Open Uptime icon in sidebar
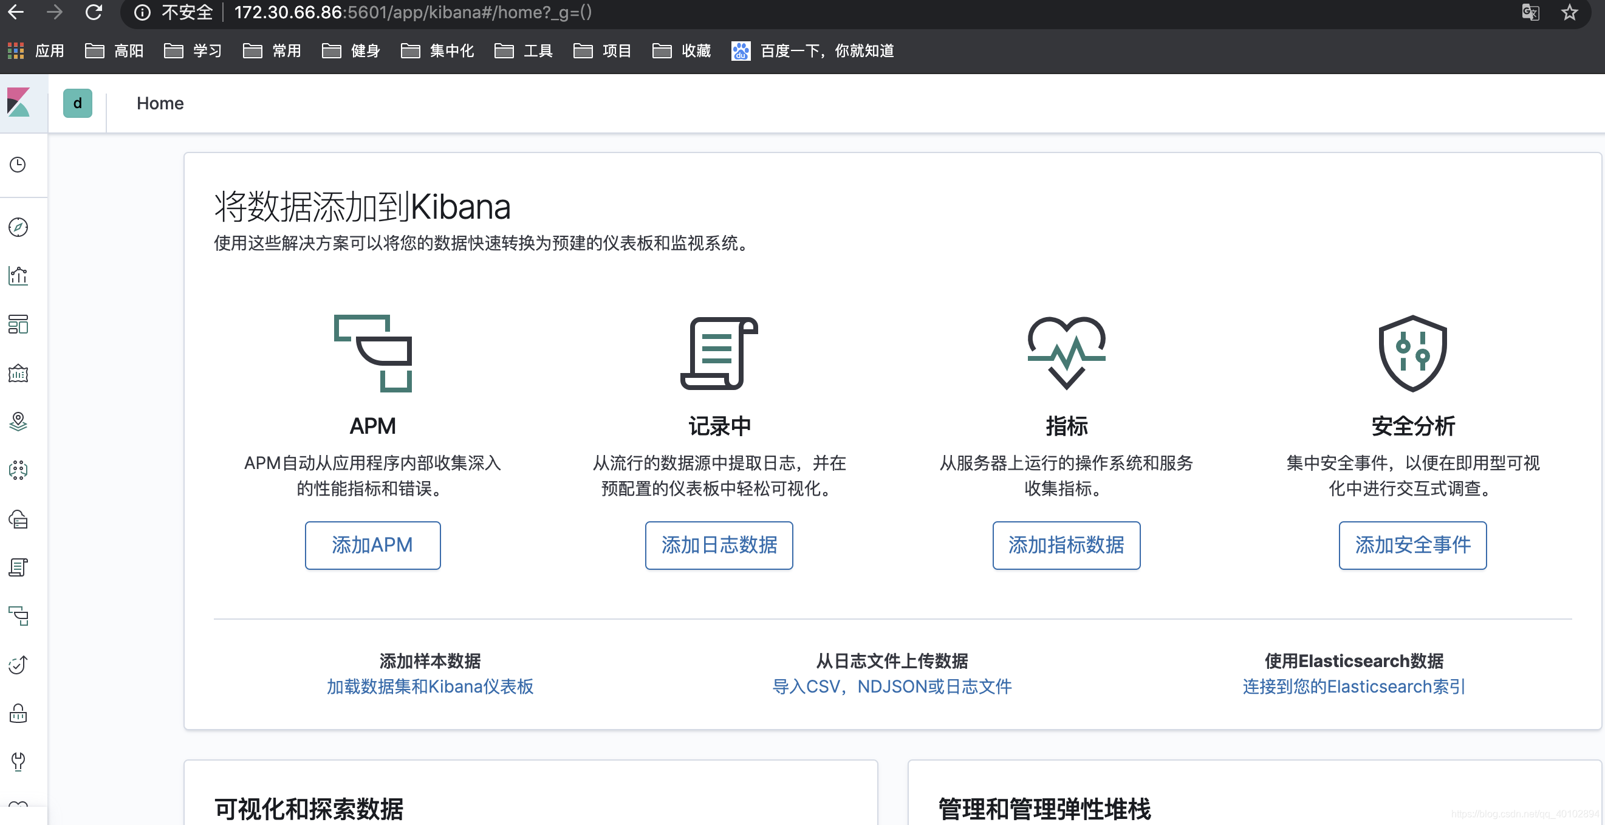The width and height of the screenshot is (1605, 825). click(18, 665)
